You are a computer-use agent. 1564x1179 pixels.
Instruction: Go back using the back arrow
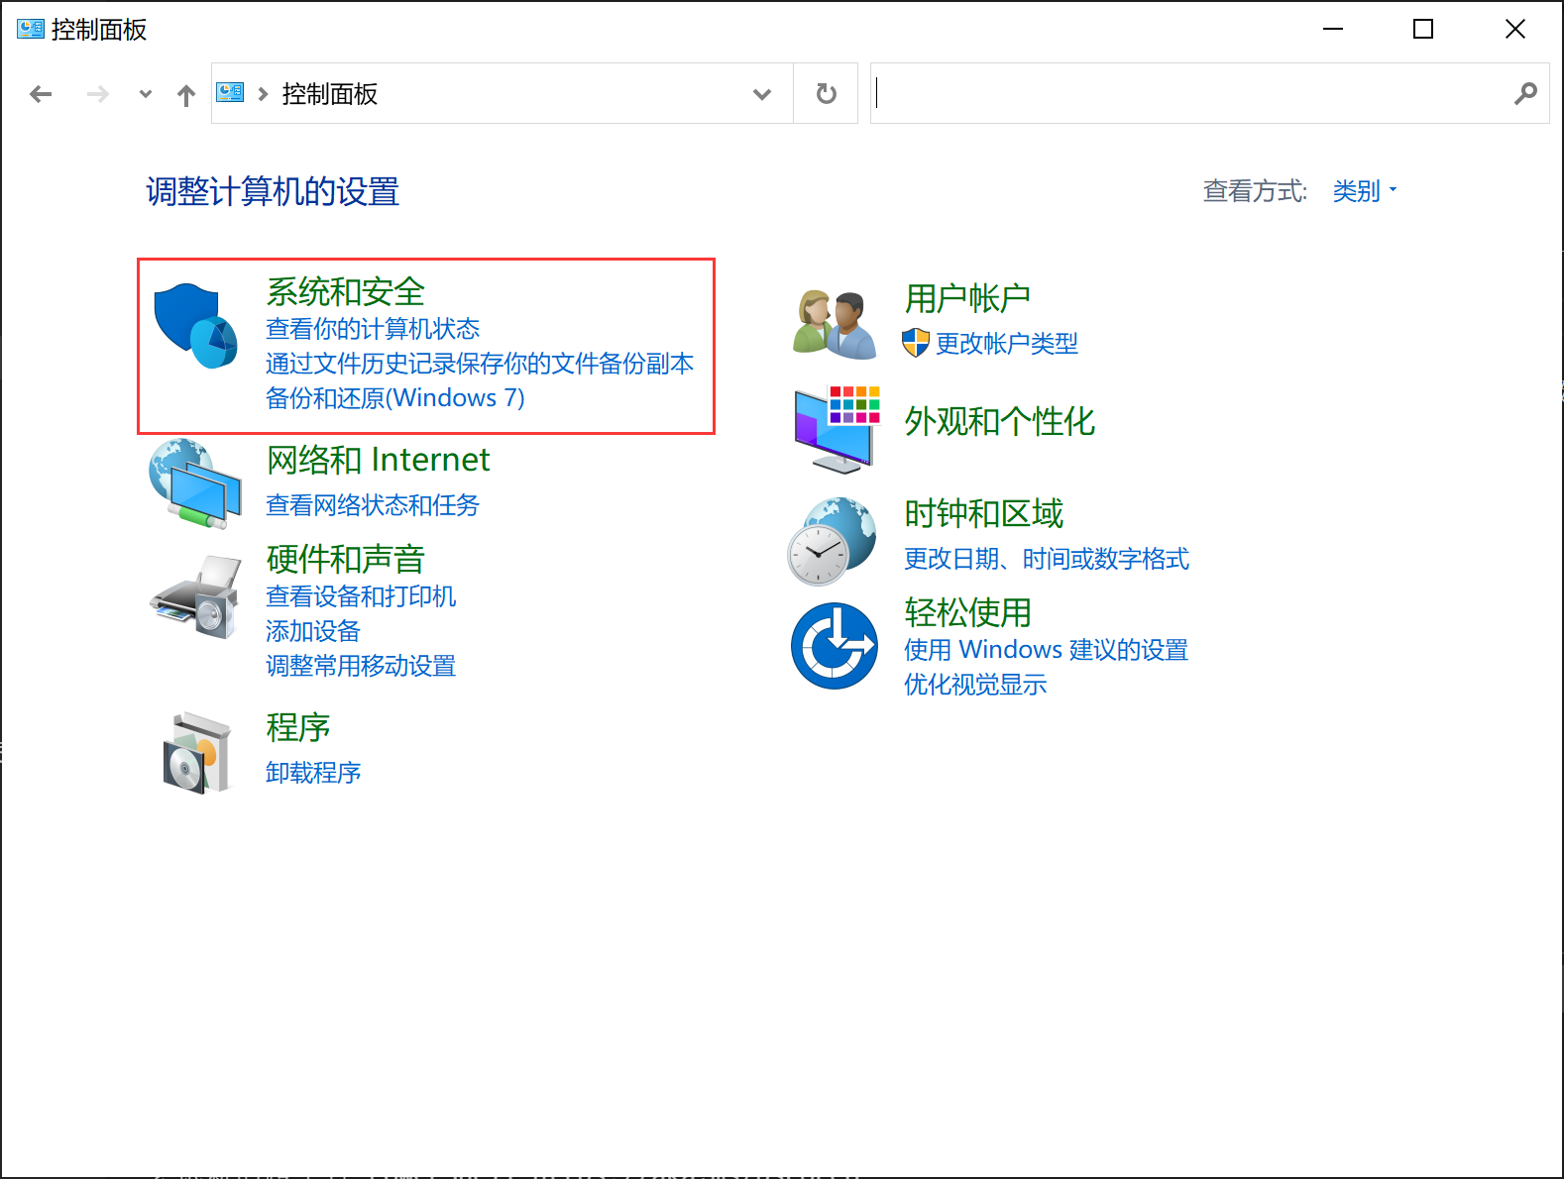click(41, 94)
